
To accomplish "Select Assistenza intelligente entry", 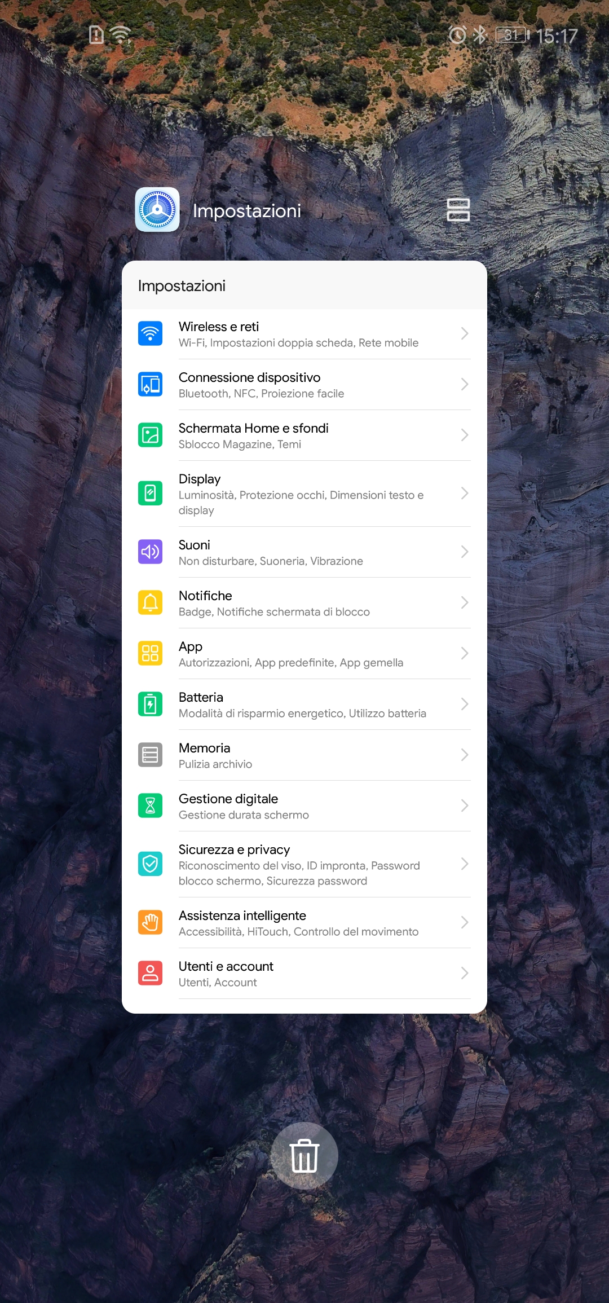I will pos(304,923).
